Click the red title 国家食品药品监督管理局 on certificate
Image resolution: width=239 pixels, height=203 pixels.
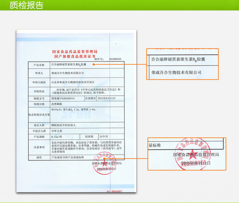[x=75, y=52]
